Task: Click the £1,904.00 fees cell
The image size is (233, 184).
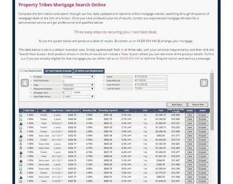Action: 161,123
